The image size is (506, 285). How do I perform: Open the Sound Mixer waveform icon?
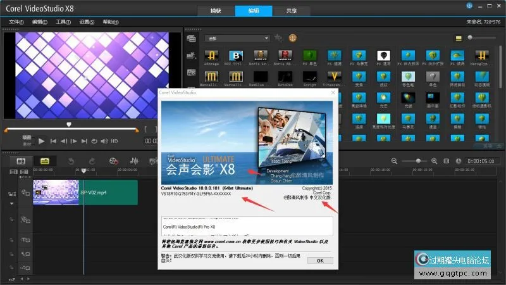[134, 161]
